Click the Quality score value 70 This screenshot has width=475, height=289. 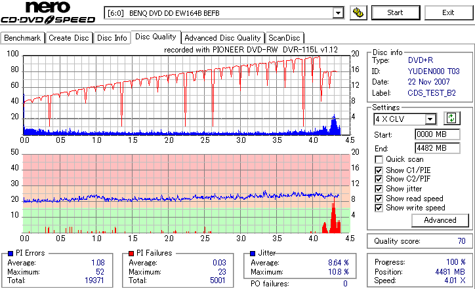[x=461, y=241]
